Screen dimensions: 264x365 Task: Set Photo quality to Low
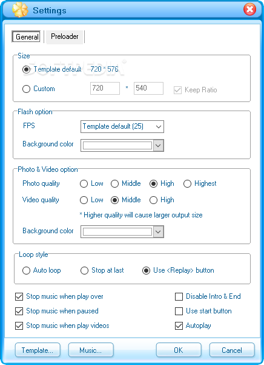[x=84, y=184]
